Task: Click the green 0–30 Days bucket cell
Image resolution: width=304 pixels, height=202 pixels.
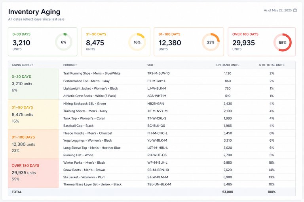Action: [33, 84]
